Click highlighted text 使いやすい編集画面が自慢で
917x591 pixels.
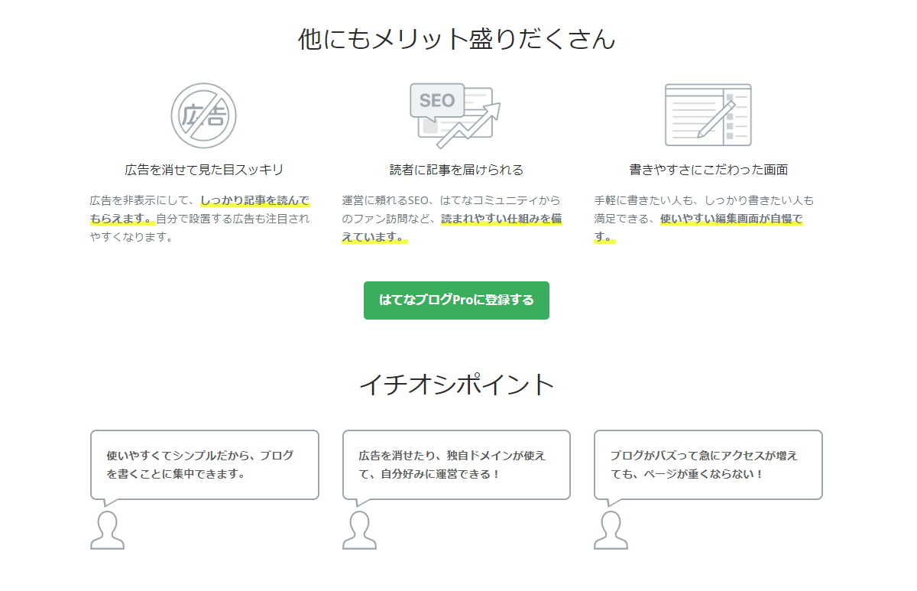click(x=731, y=219)
